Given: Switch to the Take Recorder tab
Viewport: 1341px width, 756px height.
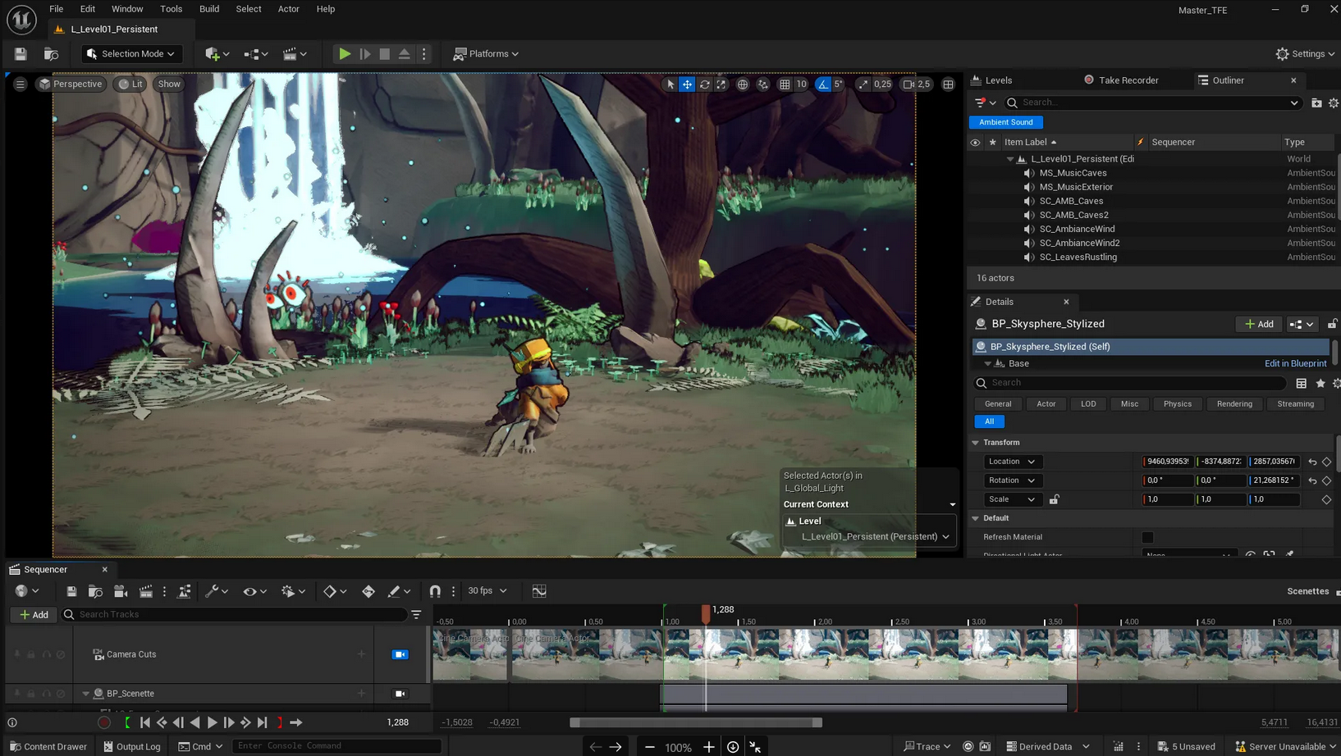Looking at the screenshot, I should pyautogui.click(x=1128, y=80).
